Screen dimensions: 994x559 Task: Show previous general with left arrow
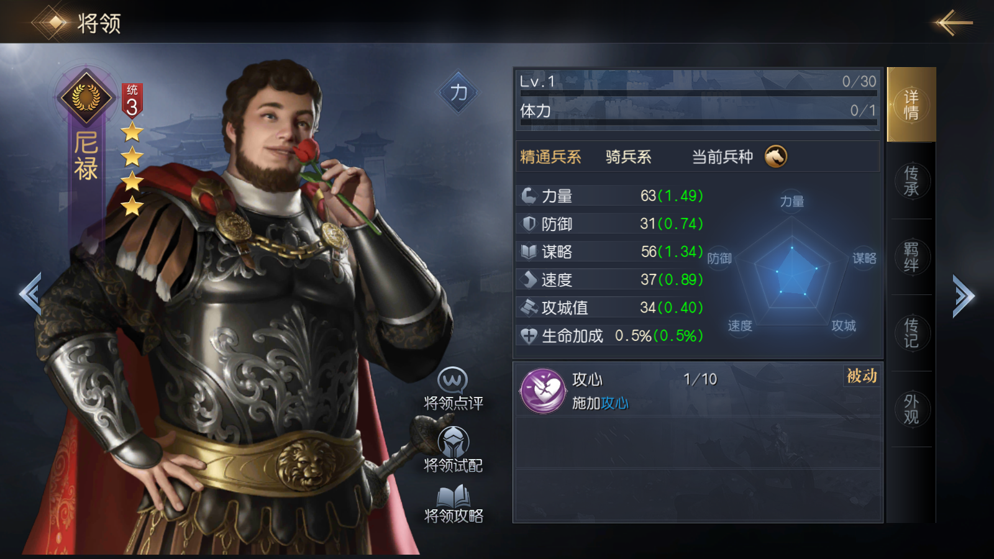pyautogui.click(x=30, y=294)
